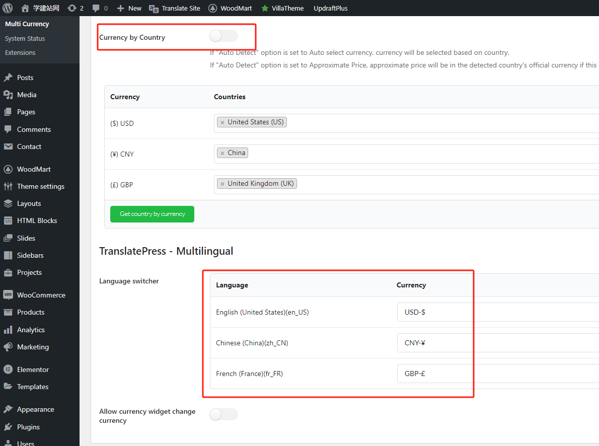Remove the United Kingdom (UK) tag
The width and height of the screenshot is (599, 446).
pyautogui.click(x=222, y=184)
